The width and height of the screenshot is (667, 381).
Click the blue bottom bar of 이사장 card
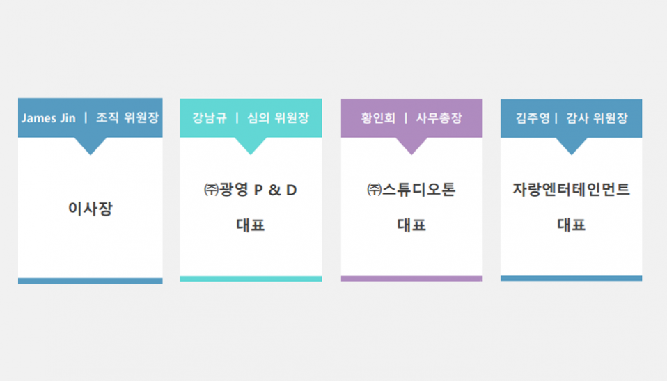pyautogui.click(x=91, y=281)
